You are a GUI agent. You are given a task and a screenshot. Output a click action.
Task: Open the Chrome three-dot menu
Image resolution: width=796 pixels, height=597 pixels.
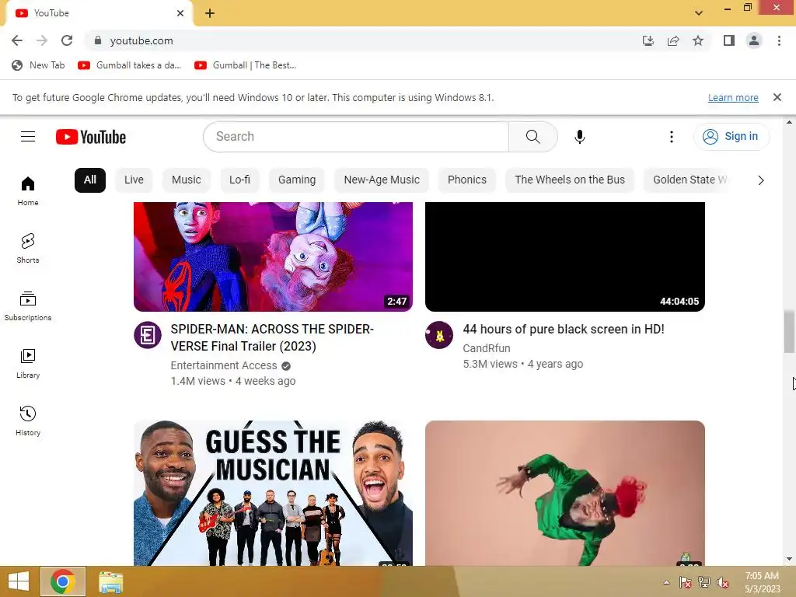779,40
